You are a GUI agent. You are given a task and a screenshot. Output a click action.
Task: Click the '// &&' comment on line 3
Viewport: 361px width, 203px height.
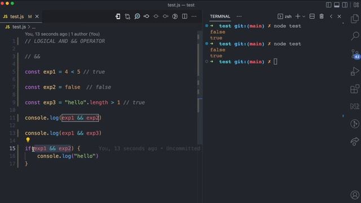pos(33,56)
